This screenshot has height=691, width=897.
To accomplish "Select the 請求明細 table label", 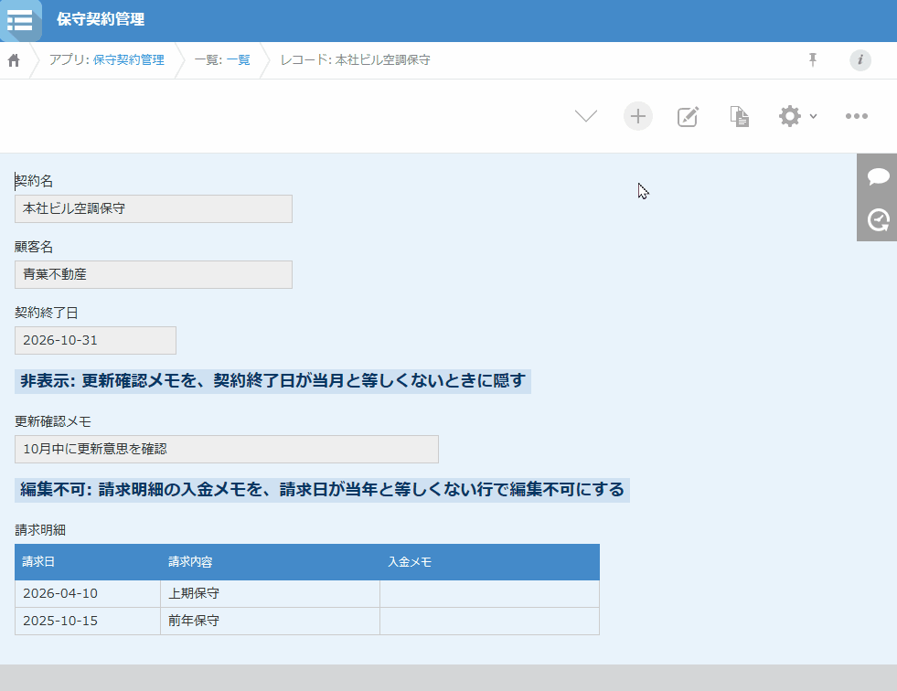I will pyautogui.click(x=40, y=530).
